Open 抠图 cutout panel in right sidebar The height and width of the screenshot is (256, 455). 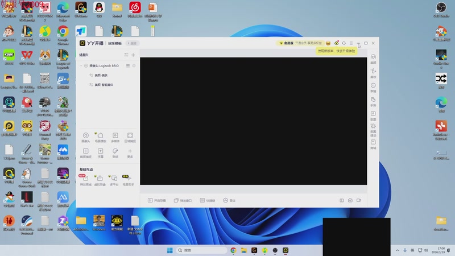point(373,116)
